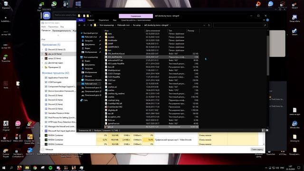The width and height of the screenshot is (304, 171).
Task: Open the data folder in Explorer
Action: (x=110, y=34)
